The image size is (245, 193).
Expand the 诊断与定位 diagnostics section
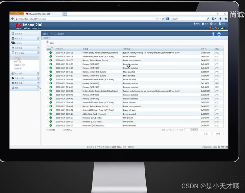click(38, 78)
